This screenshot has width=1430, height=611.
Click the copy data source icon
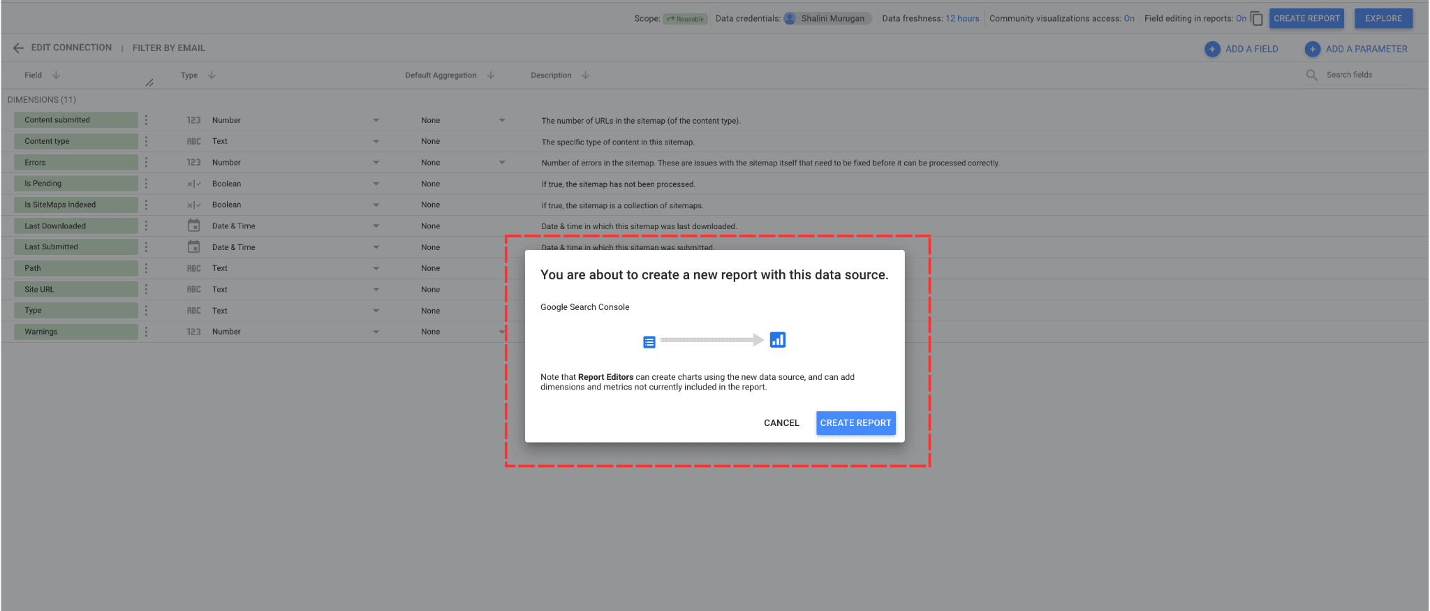click(x=1257, y=19)
